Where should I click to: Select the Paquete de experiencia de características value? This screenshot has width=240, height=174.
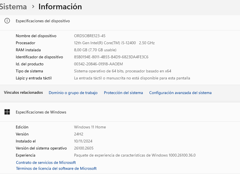tap(135, 155)
